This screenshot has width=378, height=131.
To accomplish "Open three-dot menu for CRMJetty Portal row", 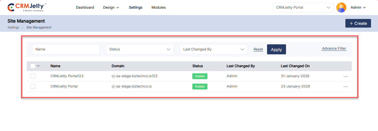I will pyautogui.click(x=346, y=87).
